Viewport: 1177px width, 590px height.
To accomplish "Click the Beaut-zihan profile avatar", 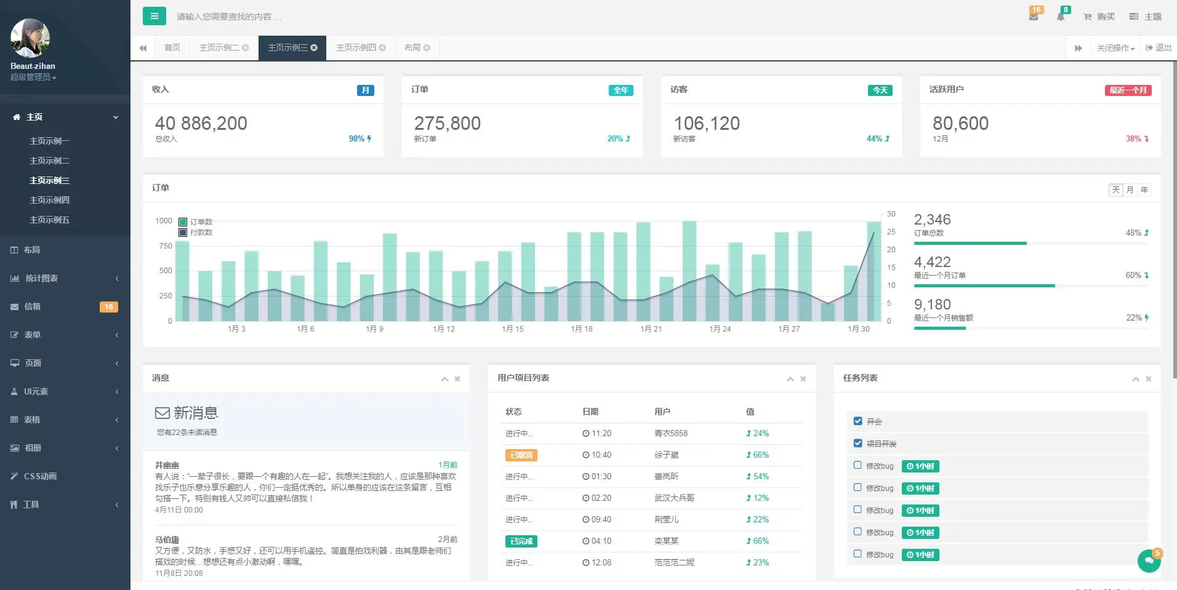I will (x=30, y=38).
